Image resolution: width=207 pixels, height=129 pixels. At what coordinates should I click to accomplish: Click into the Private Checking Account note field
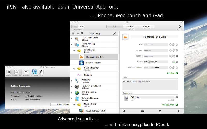150,85
